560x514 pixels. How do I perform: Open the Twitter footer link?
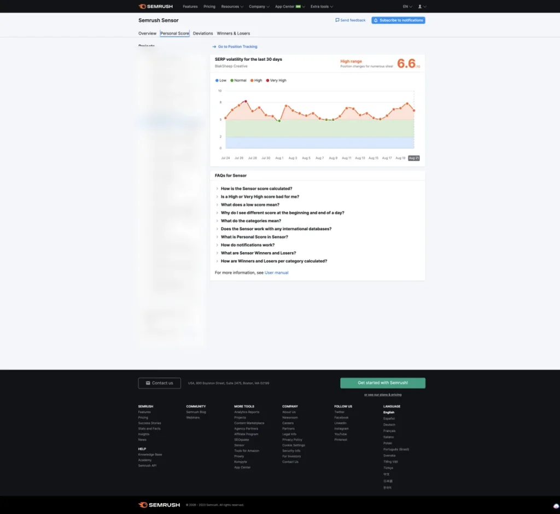[x=339, y=412]
